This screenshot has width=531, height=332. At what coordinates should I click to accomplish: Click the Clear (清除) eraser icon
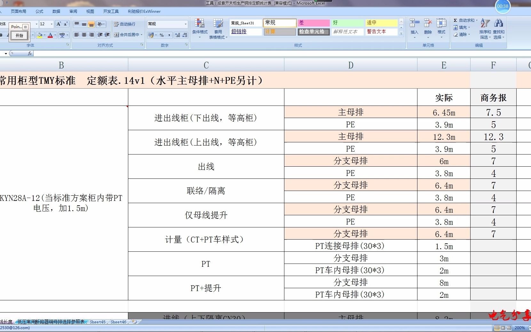tap(456, 34)
